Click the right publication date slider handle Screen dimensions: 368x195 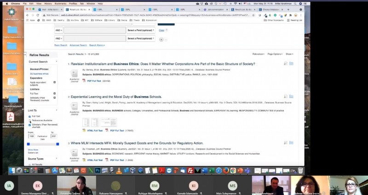coord(57,144)
